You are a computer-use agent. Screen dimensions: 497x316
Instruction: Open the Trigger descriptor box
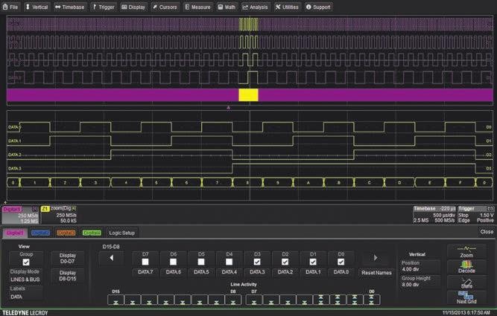tap(476, 214)
